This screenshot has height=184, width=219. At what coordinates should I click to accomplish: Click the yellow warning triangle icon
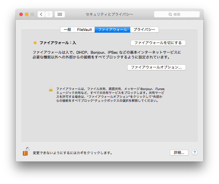coord(51,89)
